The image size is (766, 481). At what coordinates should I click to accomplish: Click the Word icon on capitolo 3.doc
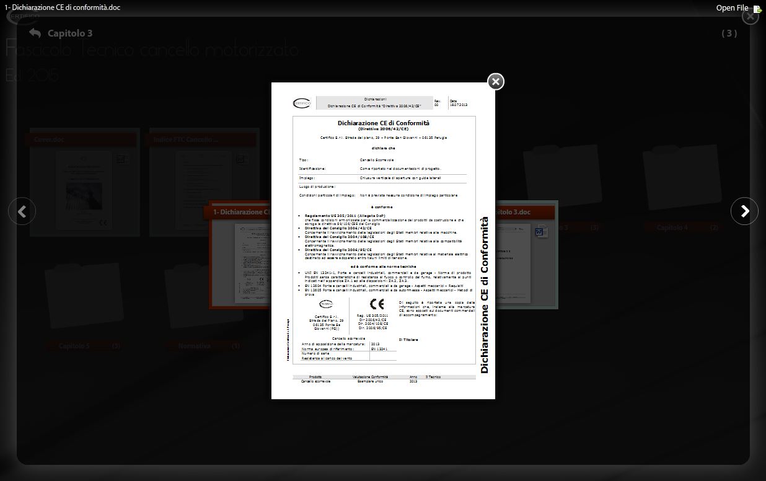pyautogui.click(x=541, y=232)
